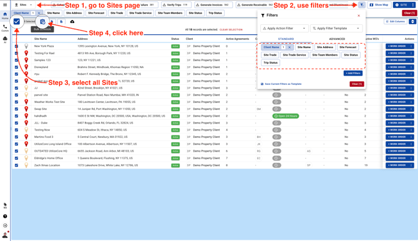Uncheck the Testing Now row checkbox
This screenshot has height=241, width=418.
coord(16,130)
